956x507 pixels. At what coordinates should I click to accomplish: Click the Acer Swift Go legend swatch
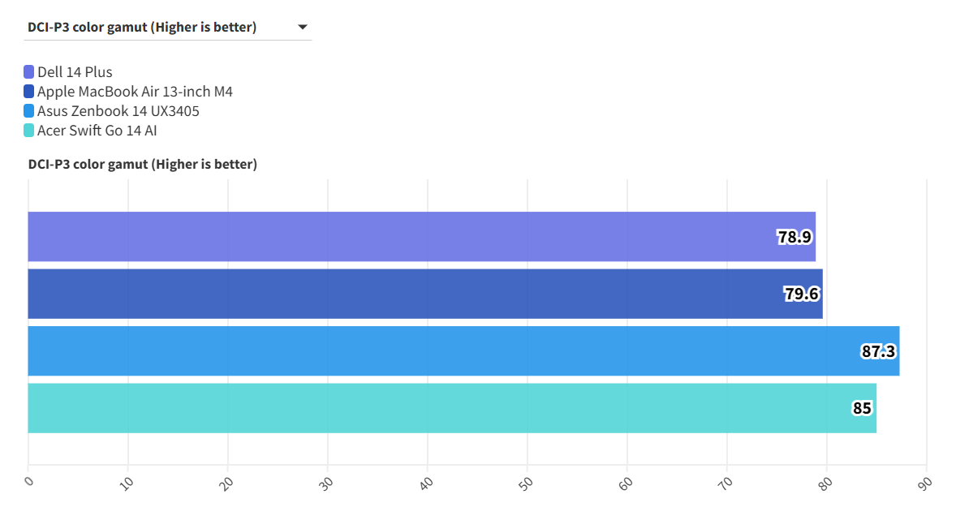(x=29, y=131)
